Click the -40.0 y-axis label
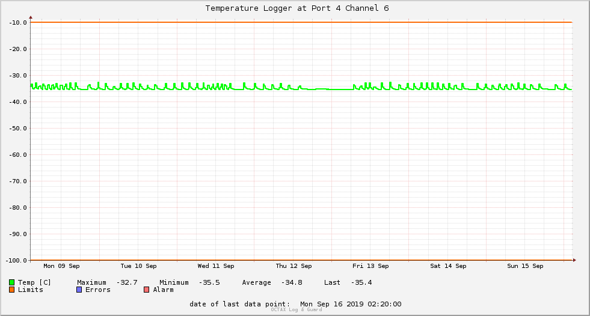Image resolution: width=590 pixels, height=316 pixels. (17, 102)
